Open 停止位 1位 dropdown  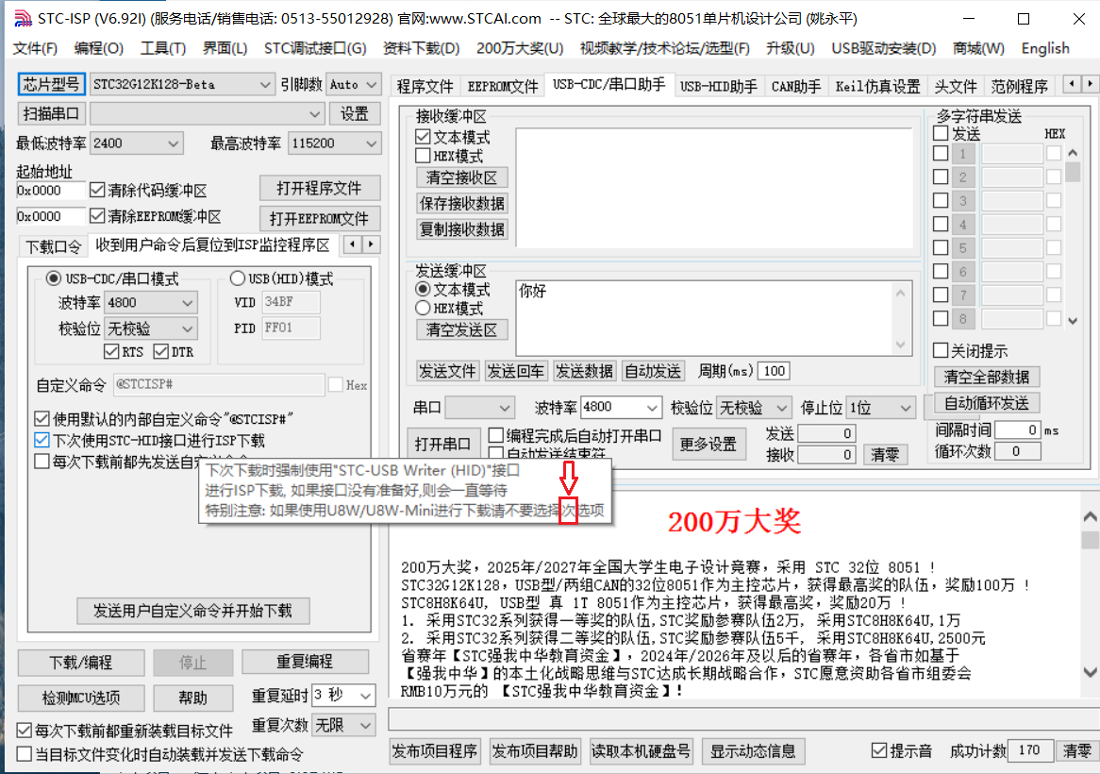pos(880,408)
